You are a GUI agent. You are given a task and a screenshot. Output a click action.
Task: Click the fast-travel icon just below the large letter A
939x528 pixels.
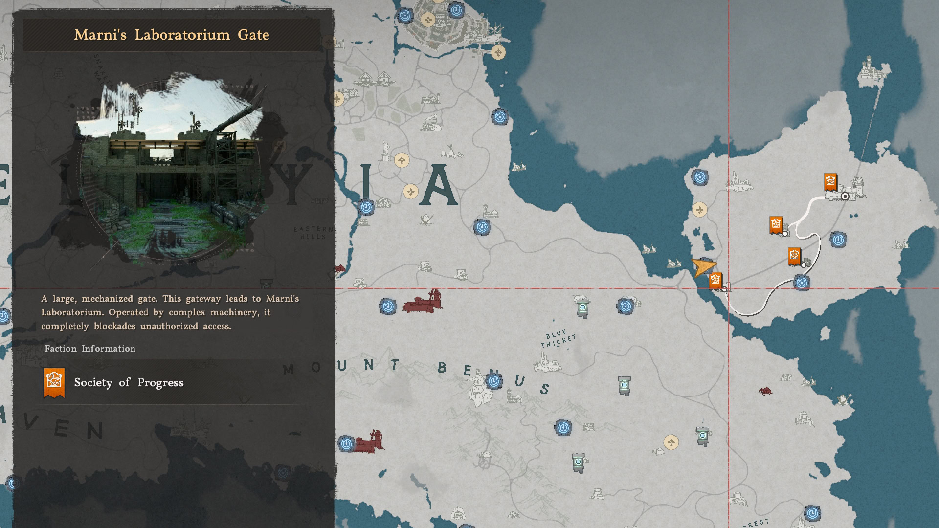pyautogui.click(x=482, y=227)
